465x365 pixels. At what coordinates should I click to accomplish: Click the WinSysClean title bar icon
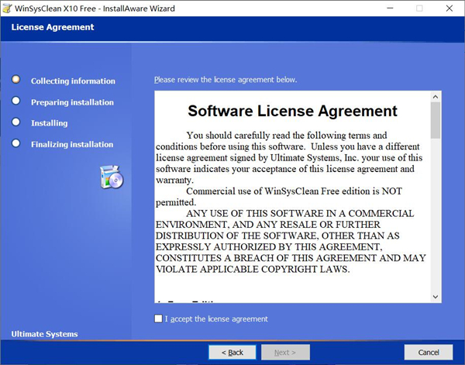click(9, 9)
